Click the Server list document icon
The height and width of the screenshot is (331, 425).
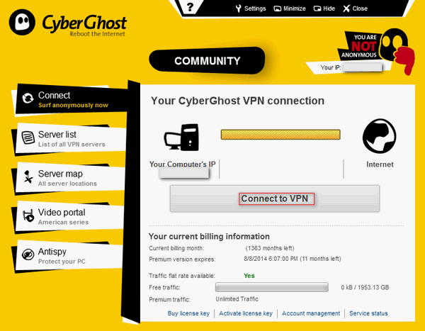pos(28,138)
